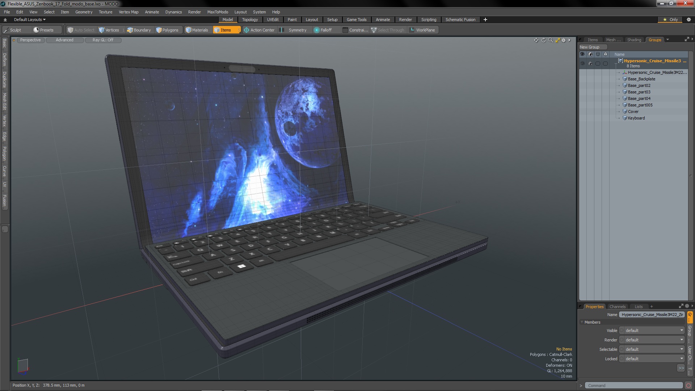Click the Properties panel expand arrows icon

click(x=681, y=306)
